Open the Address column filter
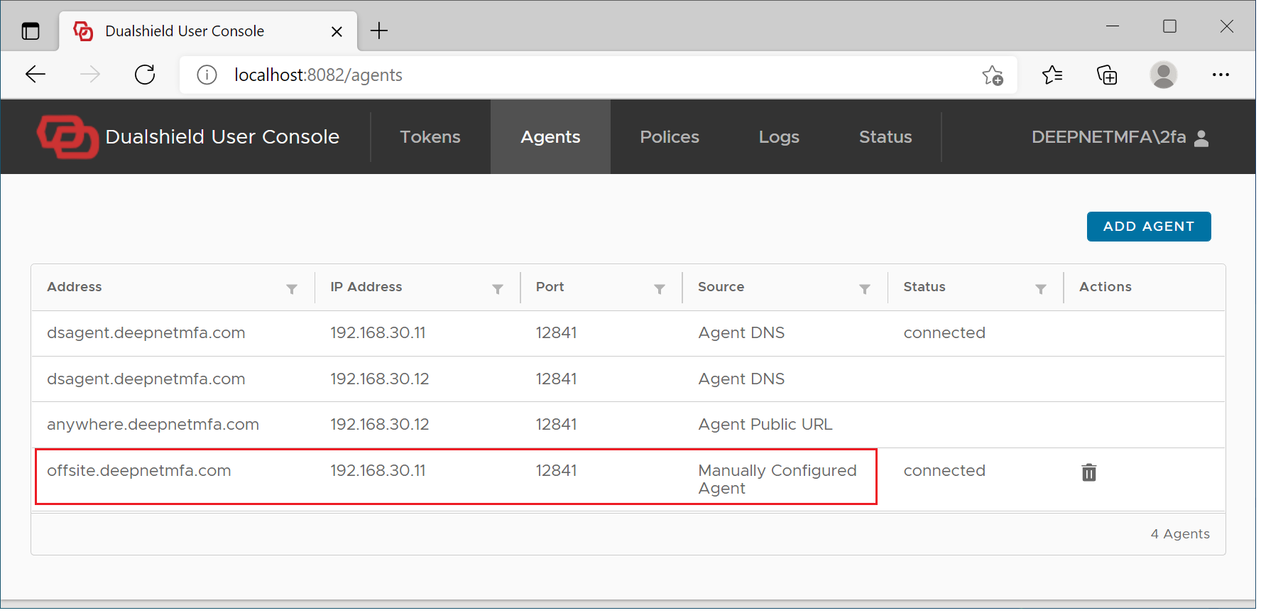The width and height of the screenshot is (1261, 613). tap(293, 290)
